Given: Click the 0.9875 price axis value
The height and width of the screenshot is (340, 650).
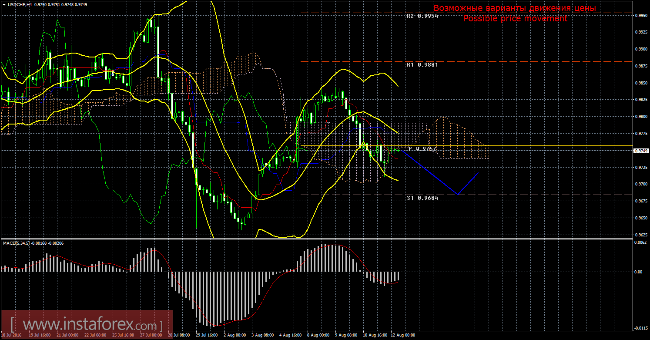Looking at the screenshot, I should 641,66.
